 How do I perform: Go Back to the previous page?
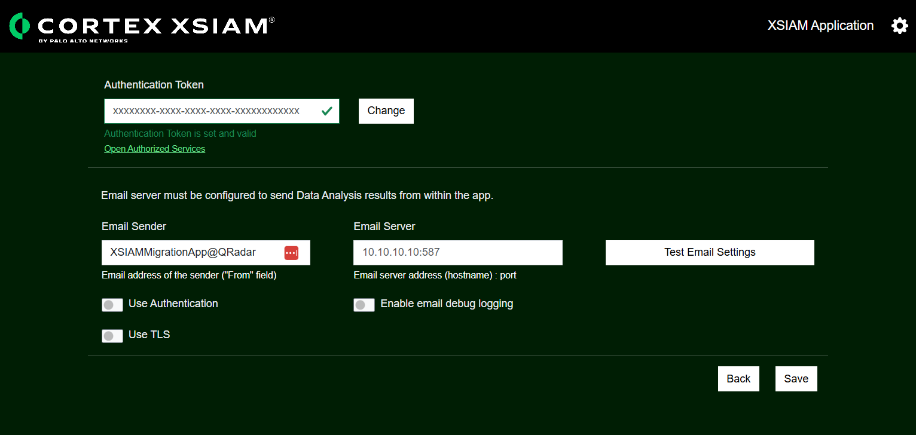(x=738, y=379)
